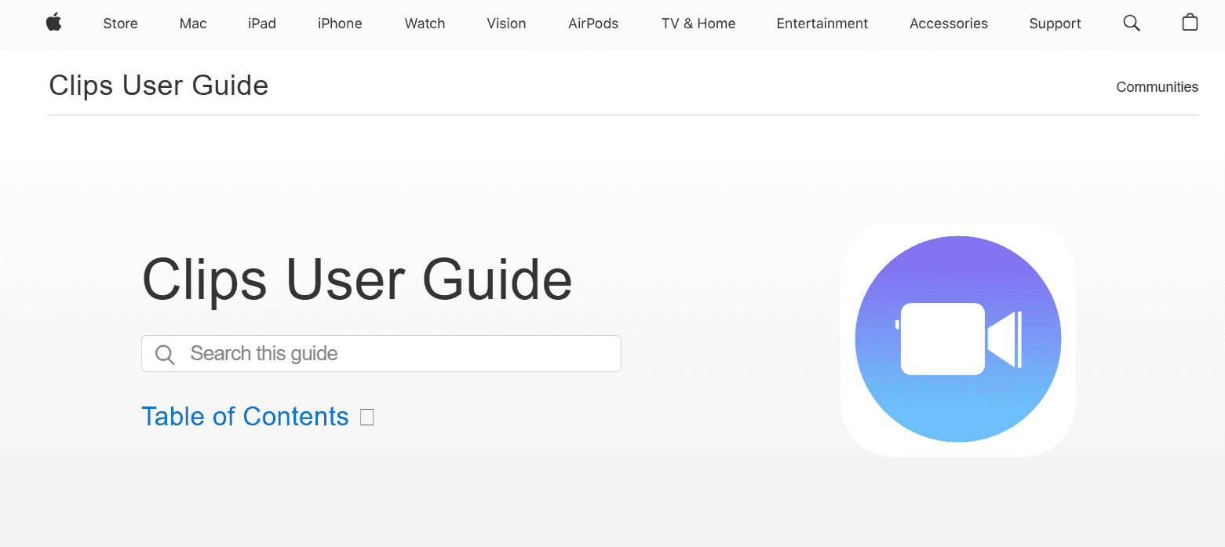Open the Store menu item

(x=120, y=24)
